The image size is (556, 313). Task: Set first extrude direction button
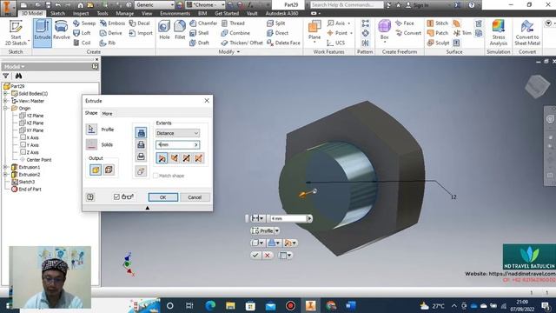pyautogui.click(x=162, y=158)
